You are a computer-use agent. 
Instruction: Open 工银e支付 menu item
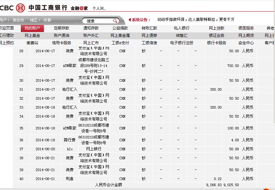point(120,43)
